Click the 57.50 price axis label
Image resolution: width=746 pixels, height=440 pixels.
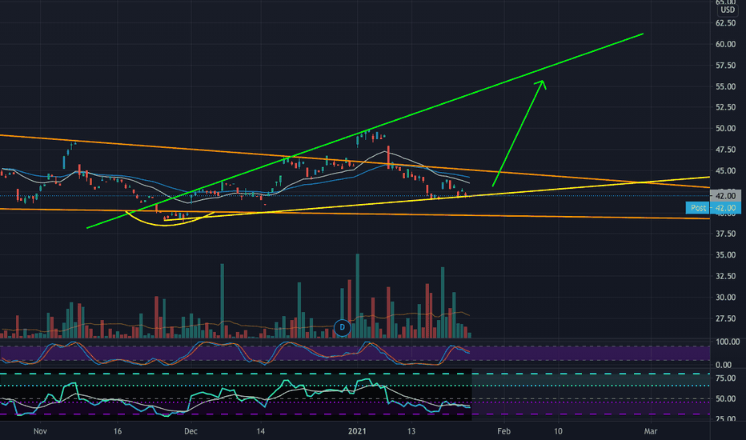pos(725,66)
